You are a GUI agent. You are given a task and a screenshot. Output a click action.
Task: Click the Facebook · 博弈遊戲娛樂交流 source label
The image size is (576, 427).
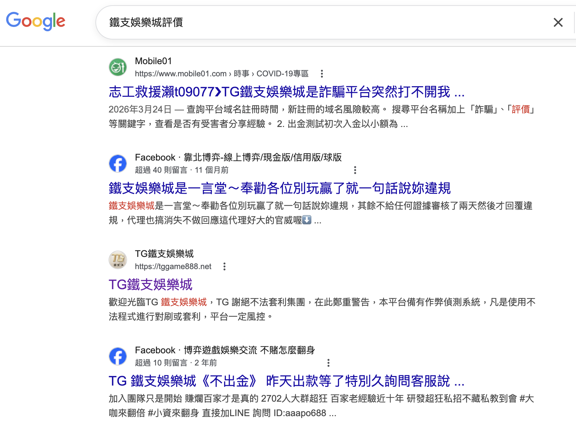coord(225,350)
